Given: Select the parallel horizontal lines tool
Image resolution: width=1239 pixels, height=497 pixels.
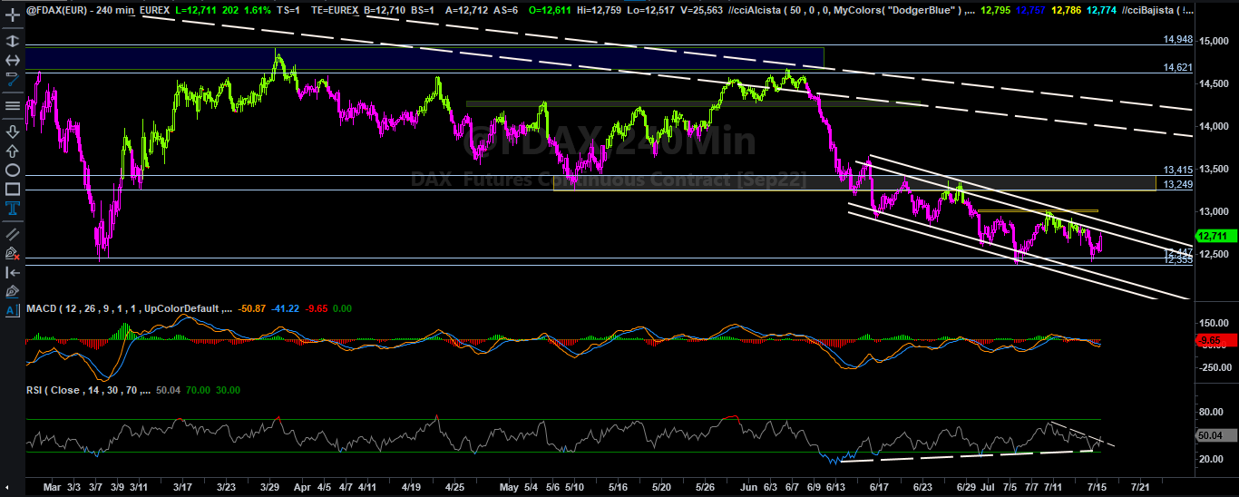Looking at the screenshot, I should (12, 106).
